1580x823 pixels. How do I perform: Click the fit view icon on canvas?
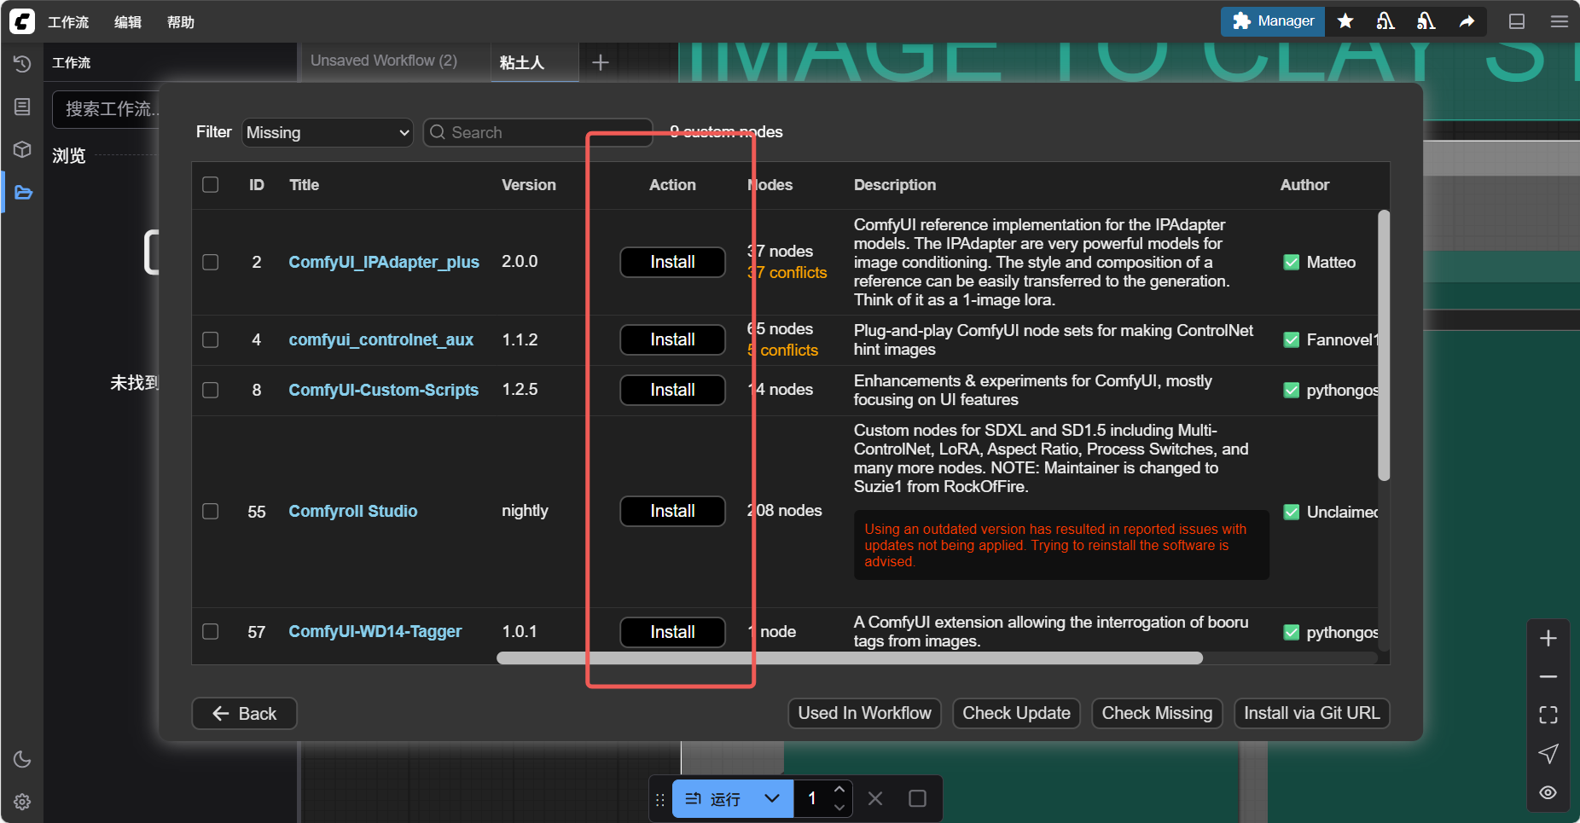[1548, 715]
